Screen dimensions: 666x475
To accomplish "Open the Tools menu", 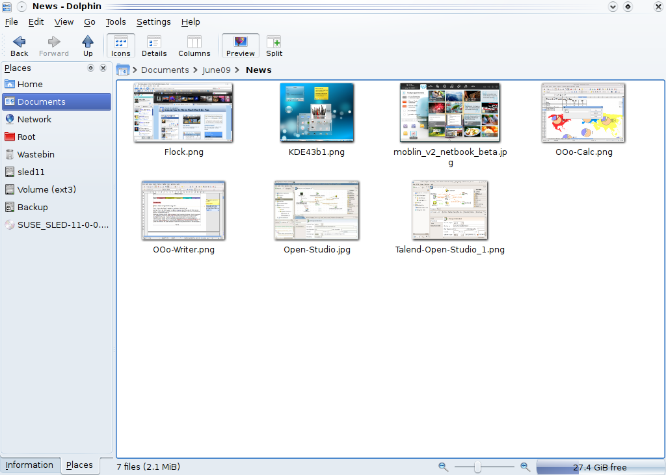I will [x=116, y=22].
